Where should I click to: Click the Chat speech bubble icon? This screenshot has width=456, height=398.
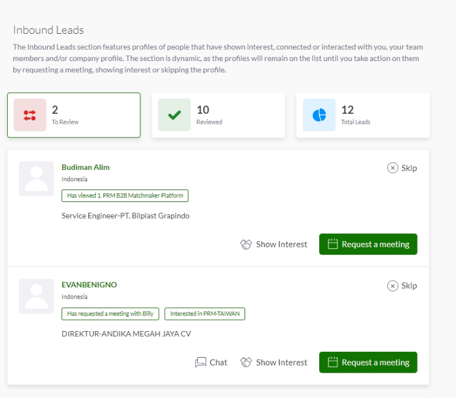[201, 362]
